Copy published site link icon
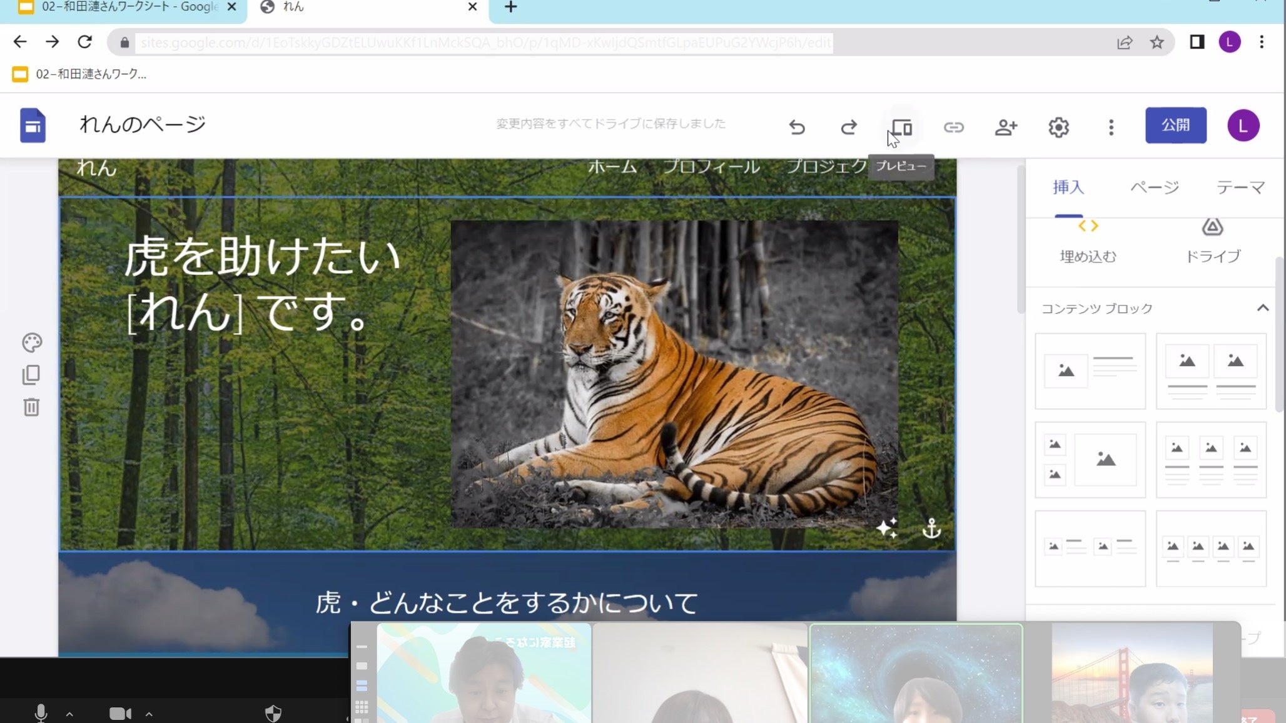 [x=953, y=127]
